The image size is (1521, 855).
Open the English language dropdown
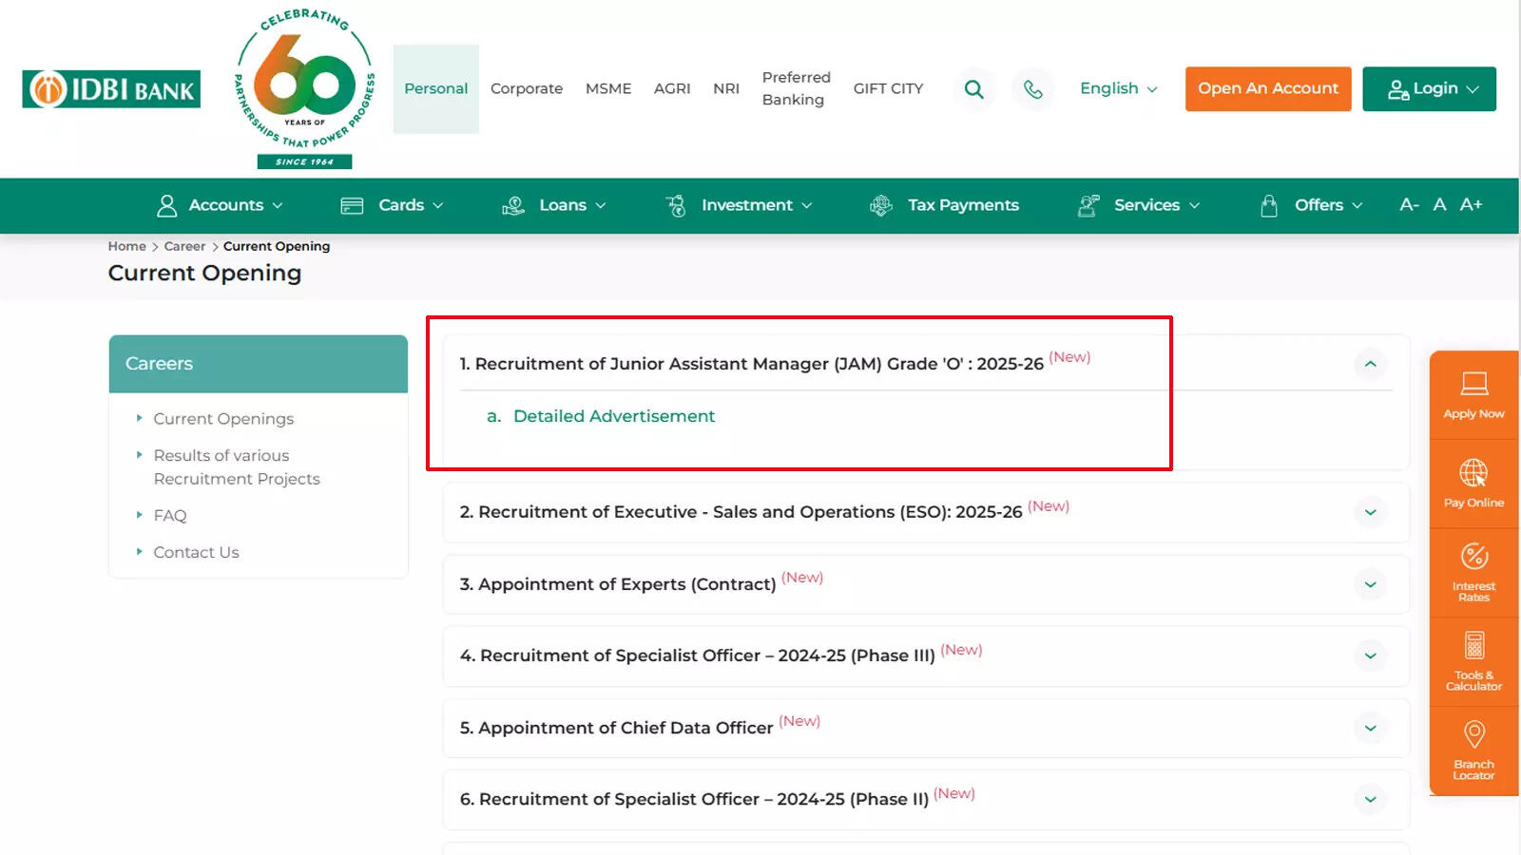(1117, 88)
